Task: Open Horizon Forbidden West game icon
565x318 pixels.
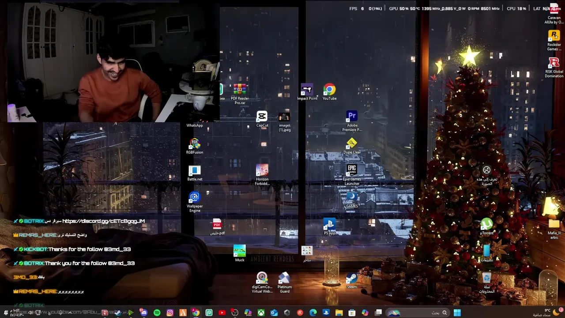Action: (262, 175)
